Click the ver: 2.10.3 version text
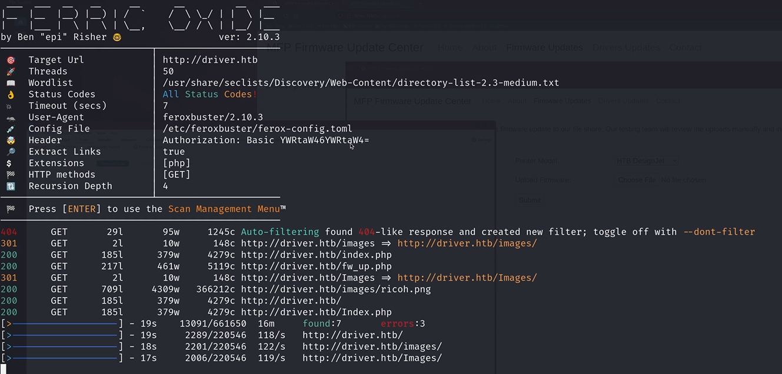Screen dimensions: 782x374 [x=249, y=37]
